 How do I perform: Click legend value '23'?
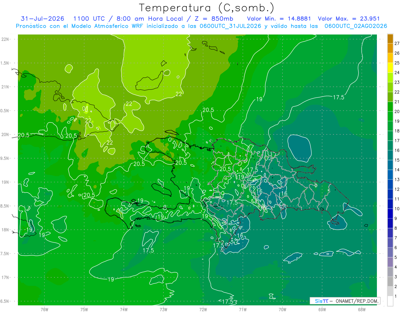click(397, 82)
